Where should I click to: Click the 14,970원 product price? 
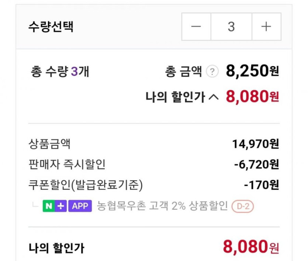coord(255,144)
